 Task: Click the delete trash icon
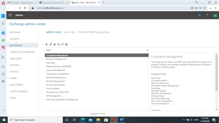point(54,44)
